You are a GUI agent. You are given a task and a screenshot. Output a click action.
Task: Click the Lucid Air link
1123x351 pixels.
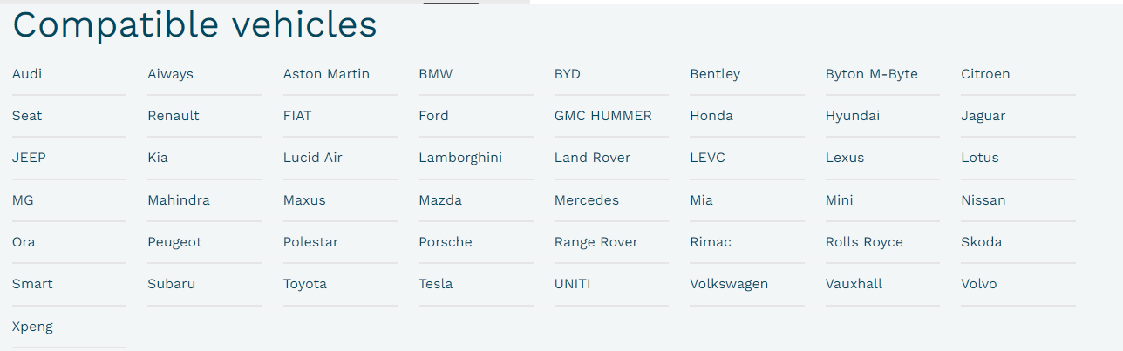[312, 158]
